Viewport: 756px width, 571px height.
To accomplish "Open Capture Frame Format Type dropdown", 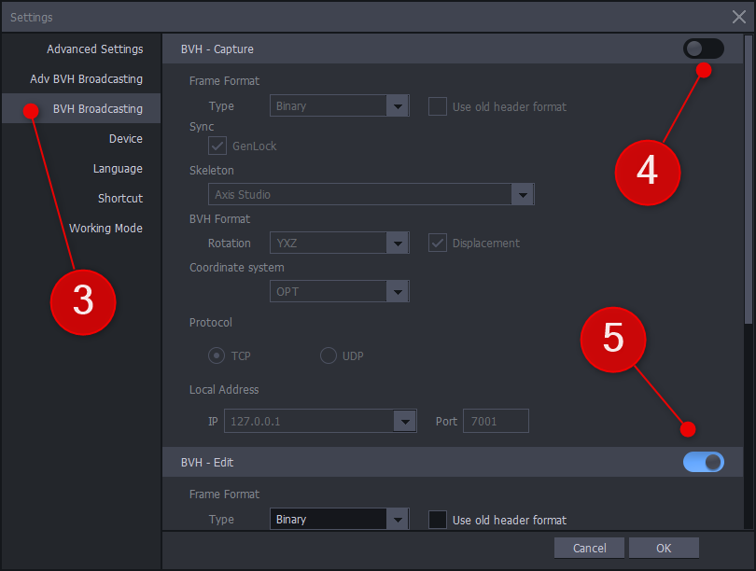I will [x=340, y=105].
